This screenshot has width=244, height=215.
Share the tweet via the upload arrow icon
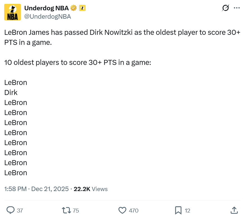pos(234,210)
